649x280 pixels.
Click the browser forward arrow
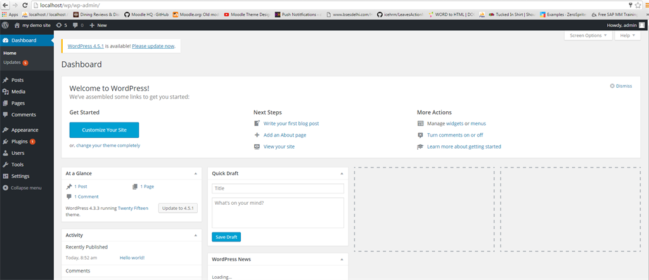coord(15,5)
